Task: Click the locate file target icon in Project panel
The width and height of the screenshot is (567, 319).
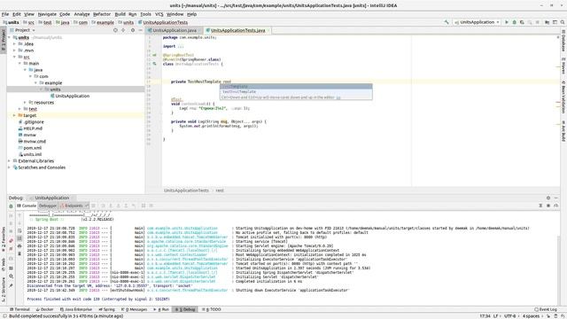Action: click(x=115, y=30)
